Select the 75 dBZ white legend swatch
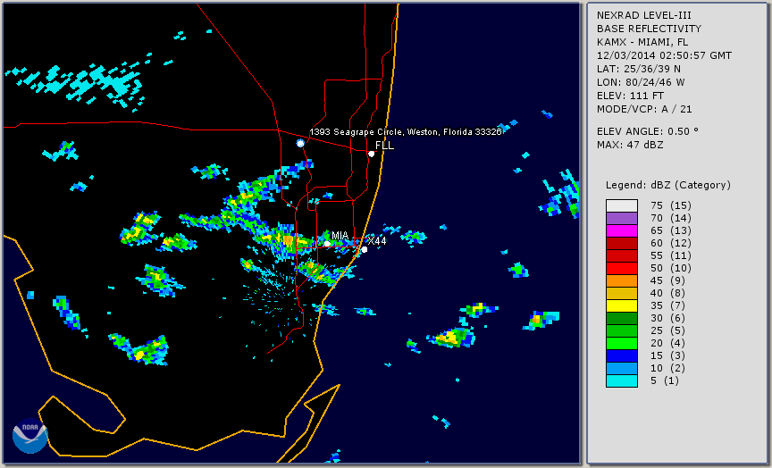 (x=622, y=205)
